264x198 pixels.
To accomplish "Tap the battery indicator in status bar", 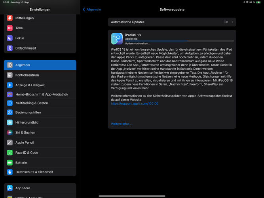I will pyautogui.click(x=258, y=2).
